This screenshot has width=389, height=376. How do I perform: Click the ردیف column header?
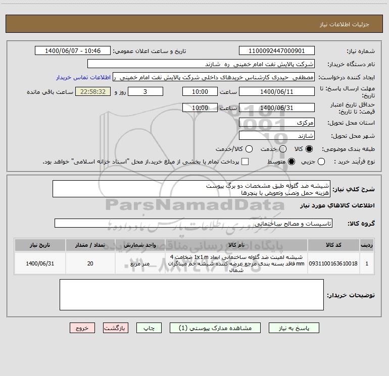(x=367, y=245)
